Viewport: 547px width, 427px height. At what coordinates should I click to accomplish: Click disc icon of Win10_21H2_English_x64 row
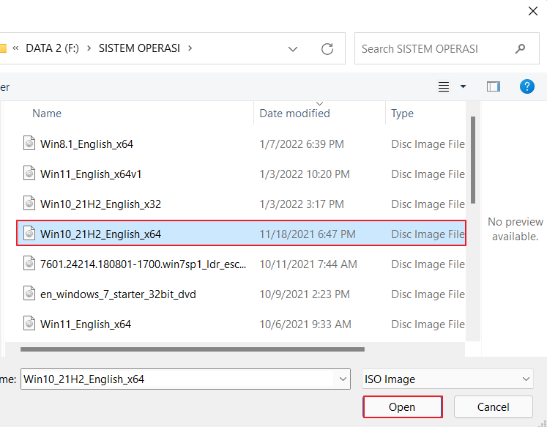point(29,233)
